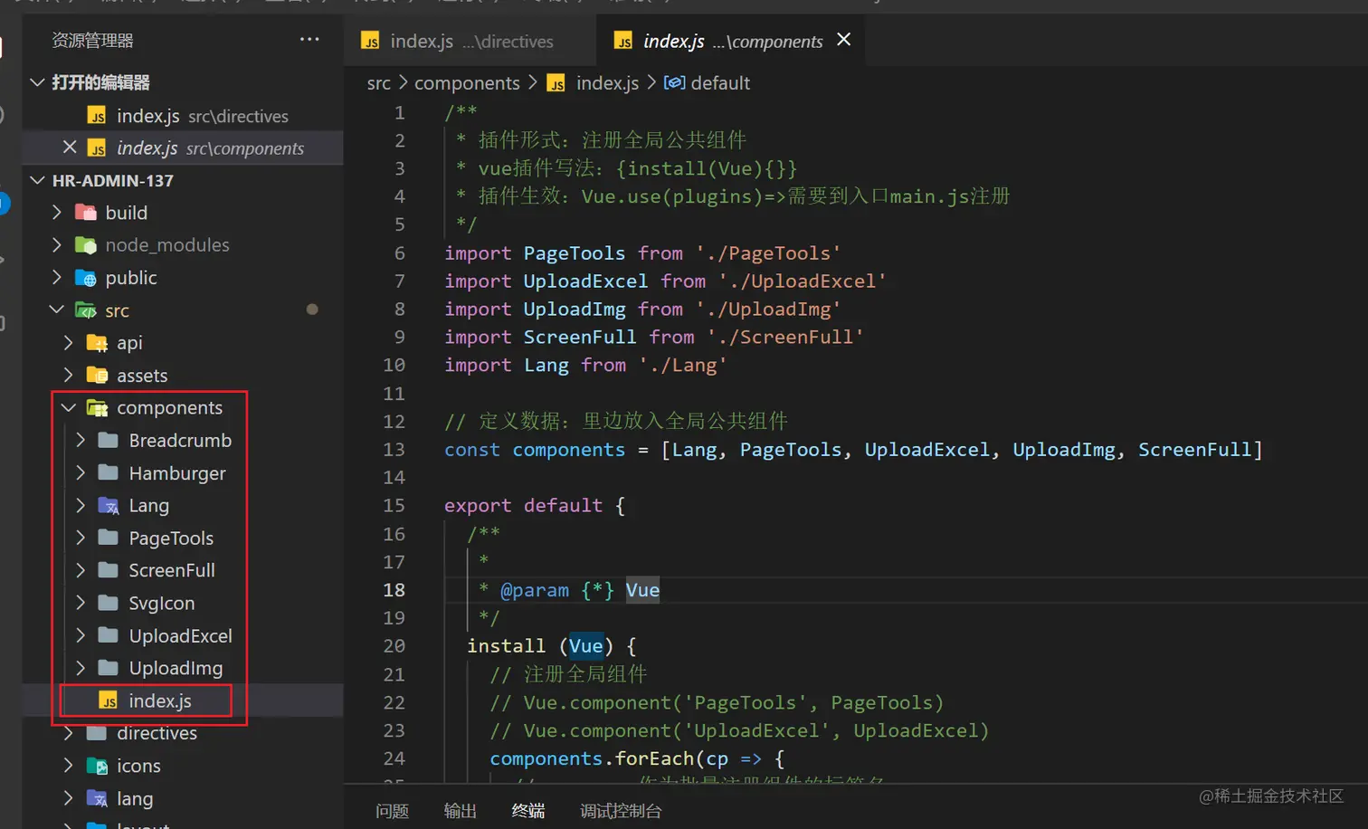Click the api folder icon
The height and width of the screenshot is (829, 1368).
coord(97,343)
